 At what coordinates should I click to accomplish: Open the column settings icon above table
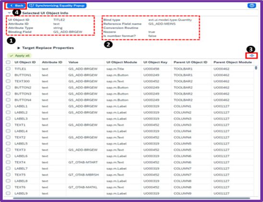pos(251,56)
